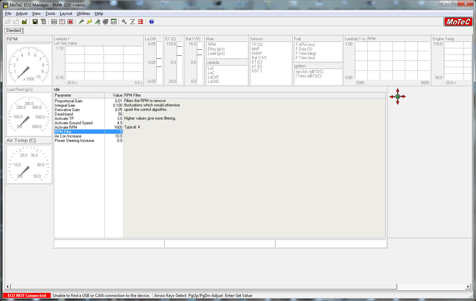476x301 pixels.
Task: Select the Activate RPM parameter
Action: (x=66, y=127)
